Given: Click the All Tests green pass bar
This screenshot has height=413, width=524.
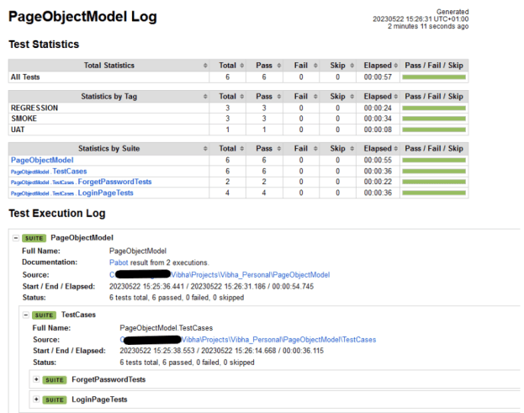Looking at the screenshot, I should (433, 77).
